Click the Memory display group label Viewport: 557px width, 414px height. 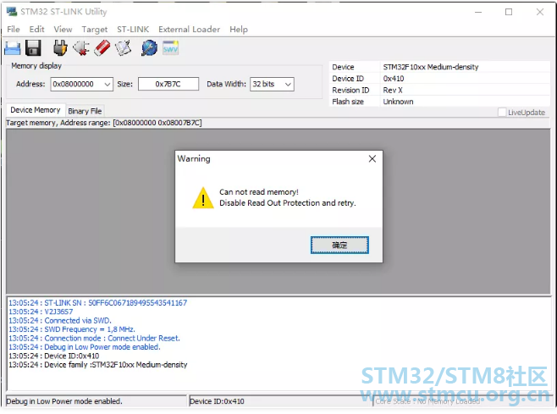[36, 66]
